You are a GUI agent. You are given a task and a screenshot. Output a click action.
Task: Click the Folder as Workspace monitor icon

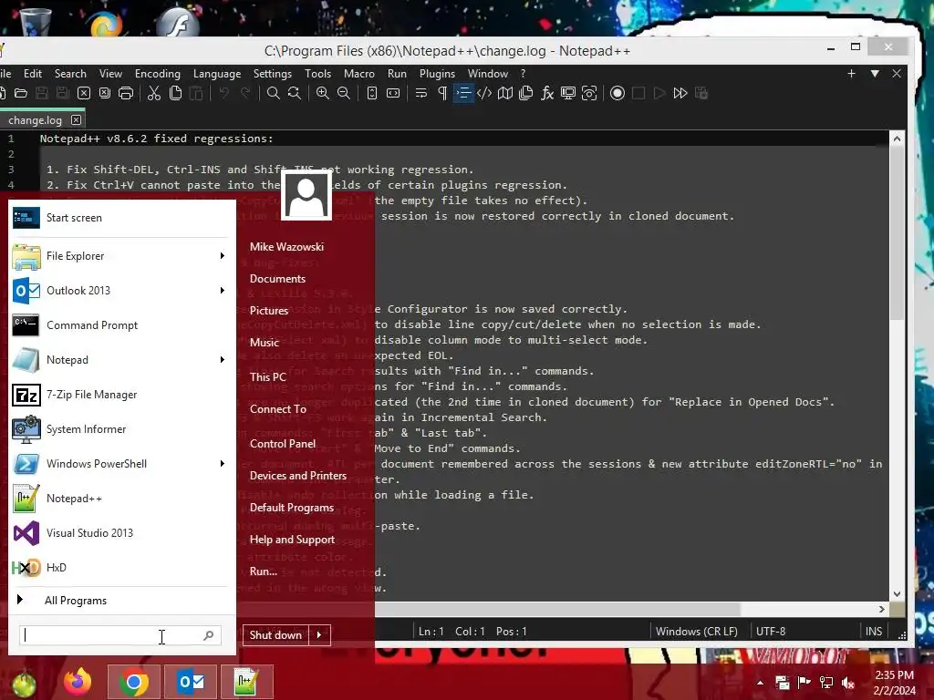click(x=568, y=94)
